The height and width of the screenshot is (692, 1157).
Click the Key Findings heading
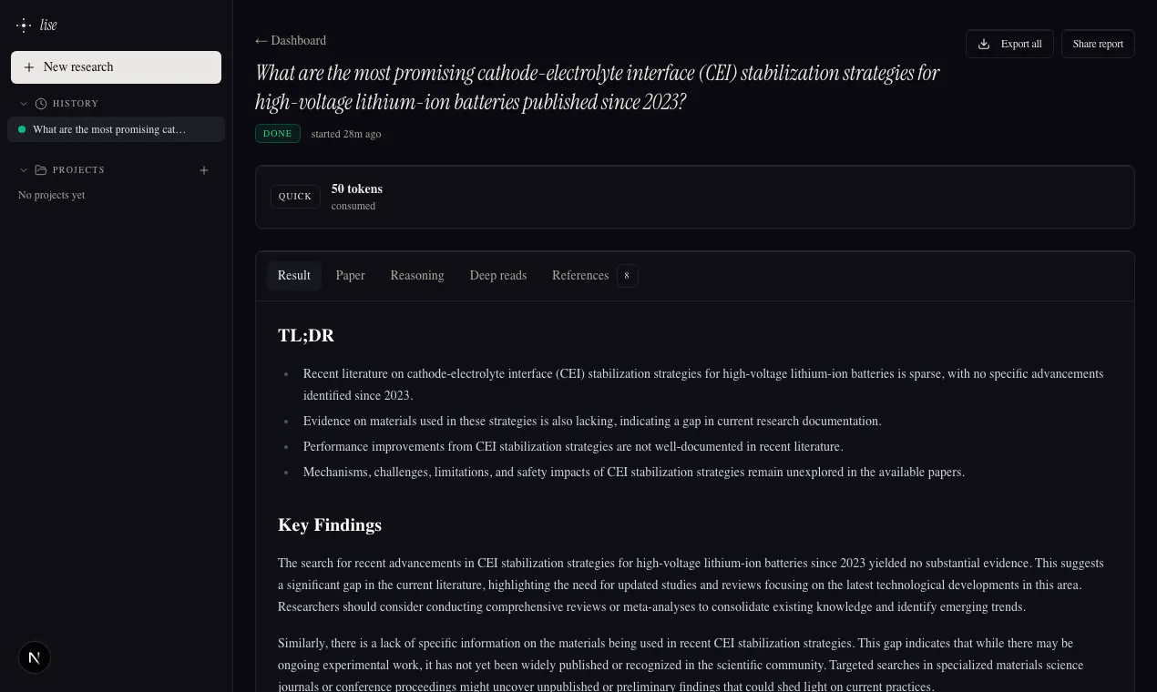click(x=330, y=525)
